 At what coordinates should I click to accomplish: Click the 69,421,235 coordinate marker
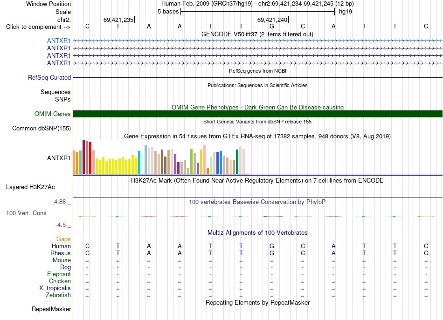tap(119, 20)
